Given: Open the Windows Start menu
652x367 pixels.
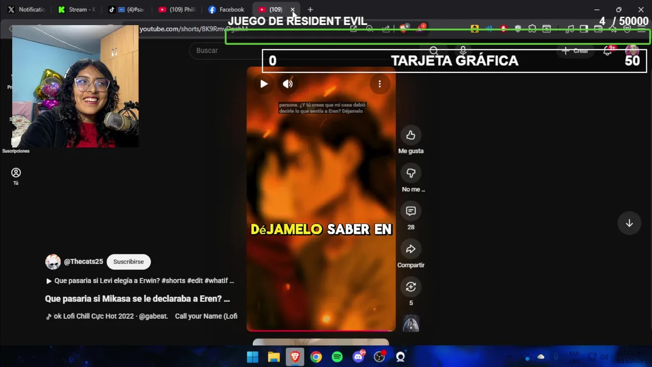Looking at the screenshot, I should 253,357.
